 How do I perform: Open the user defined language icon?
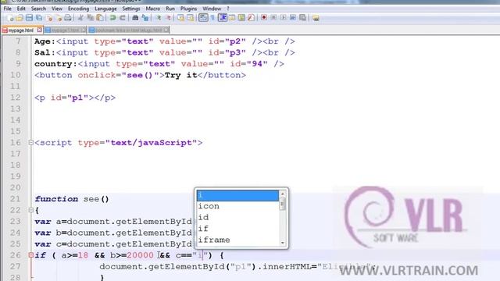(232, 17)
